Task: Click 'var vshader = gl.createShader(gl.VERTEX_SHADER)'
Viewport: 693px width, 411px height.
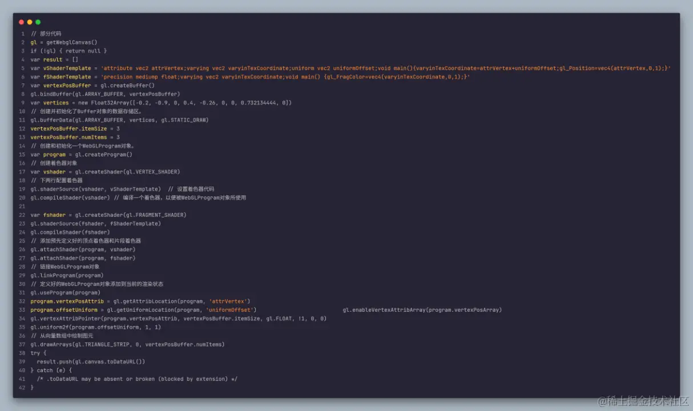Action: [x=106, y=172]
